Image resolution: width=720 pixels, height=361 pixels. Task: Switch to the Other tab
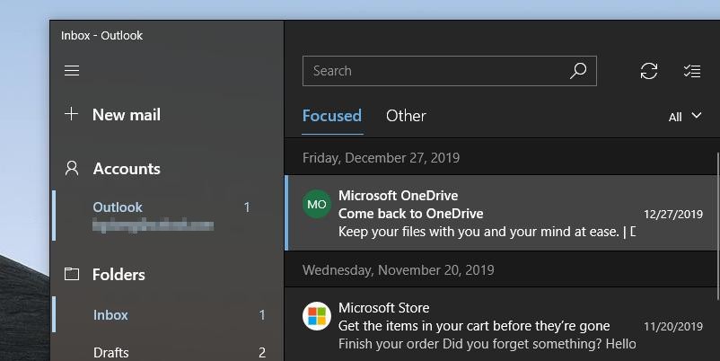pos(406,116)
